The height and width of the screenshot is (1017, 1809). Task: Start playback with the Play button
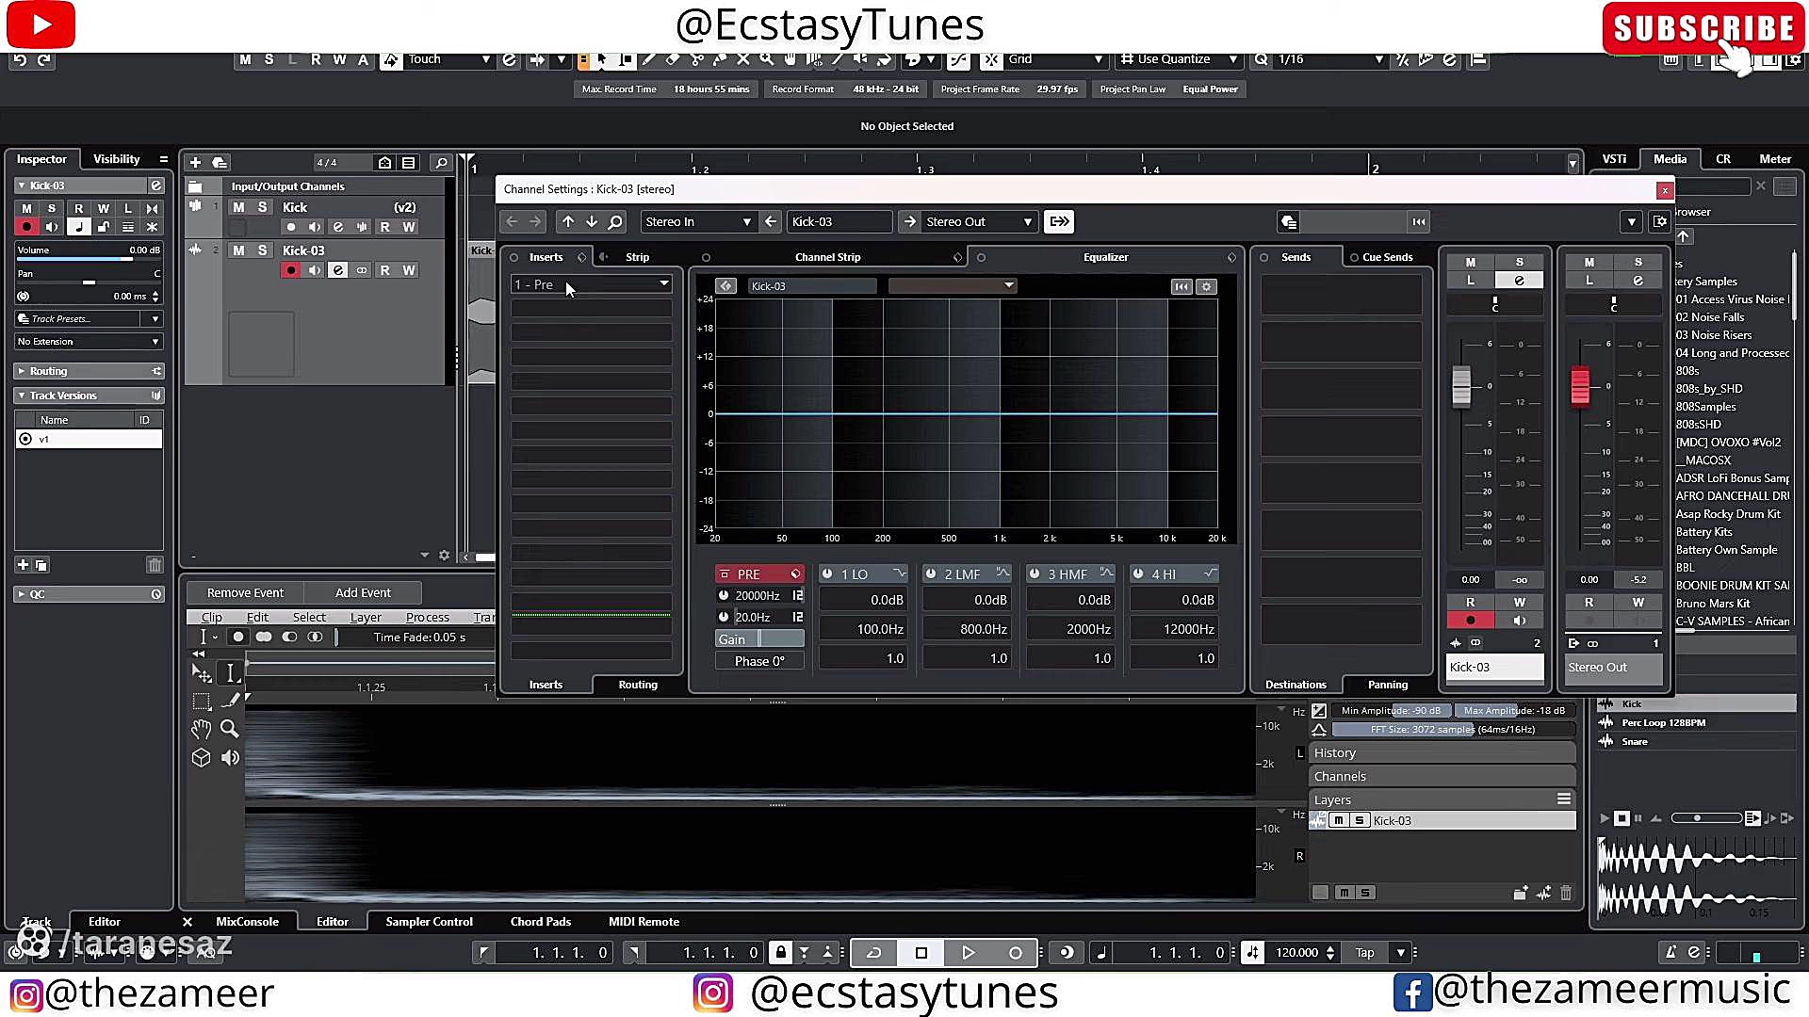[968, 953]
